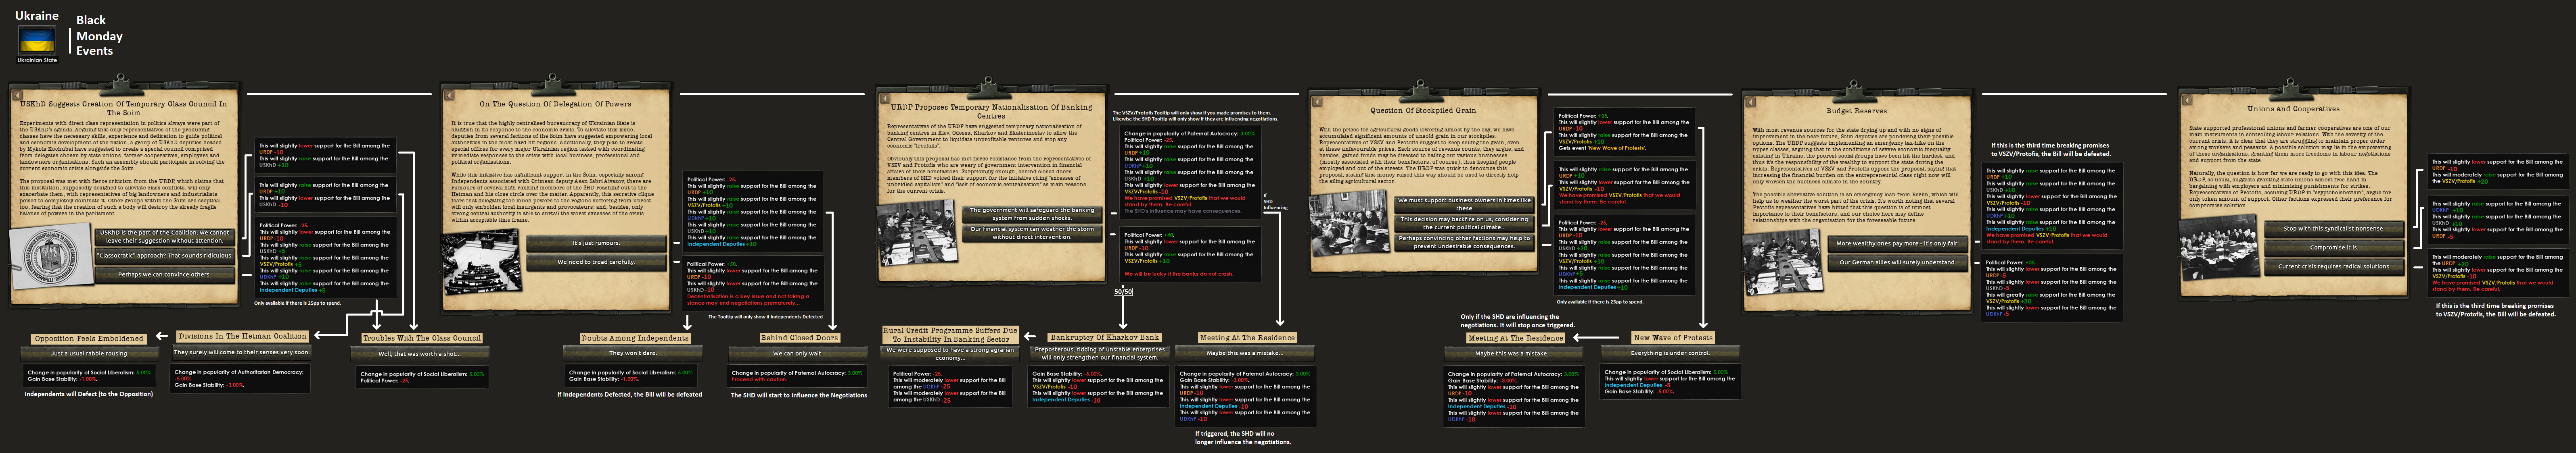Click 'The Tooltip will only show if Independents Defected' note

pos(765,317)
